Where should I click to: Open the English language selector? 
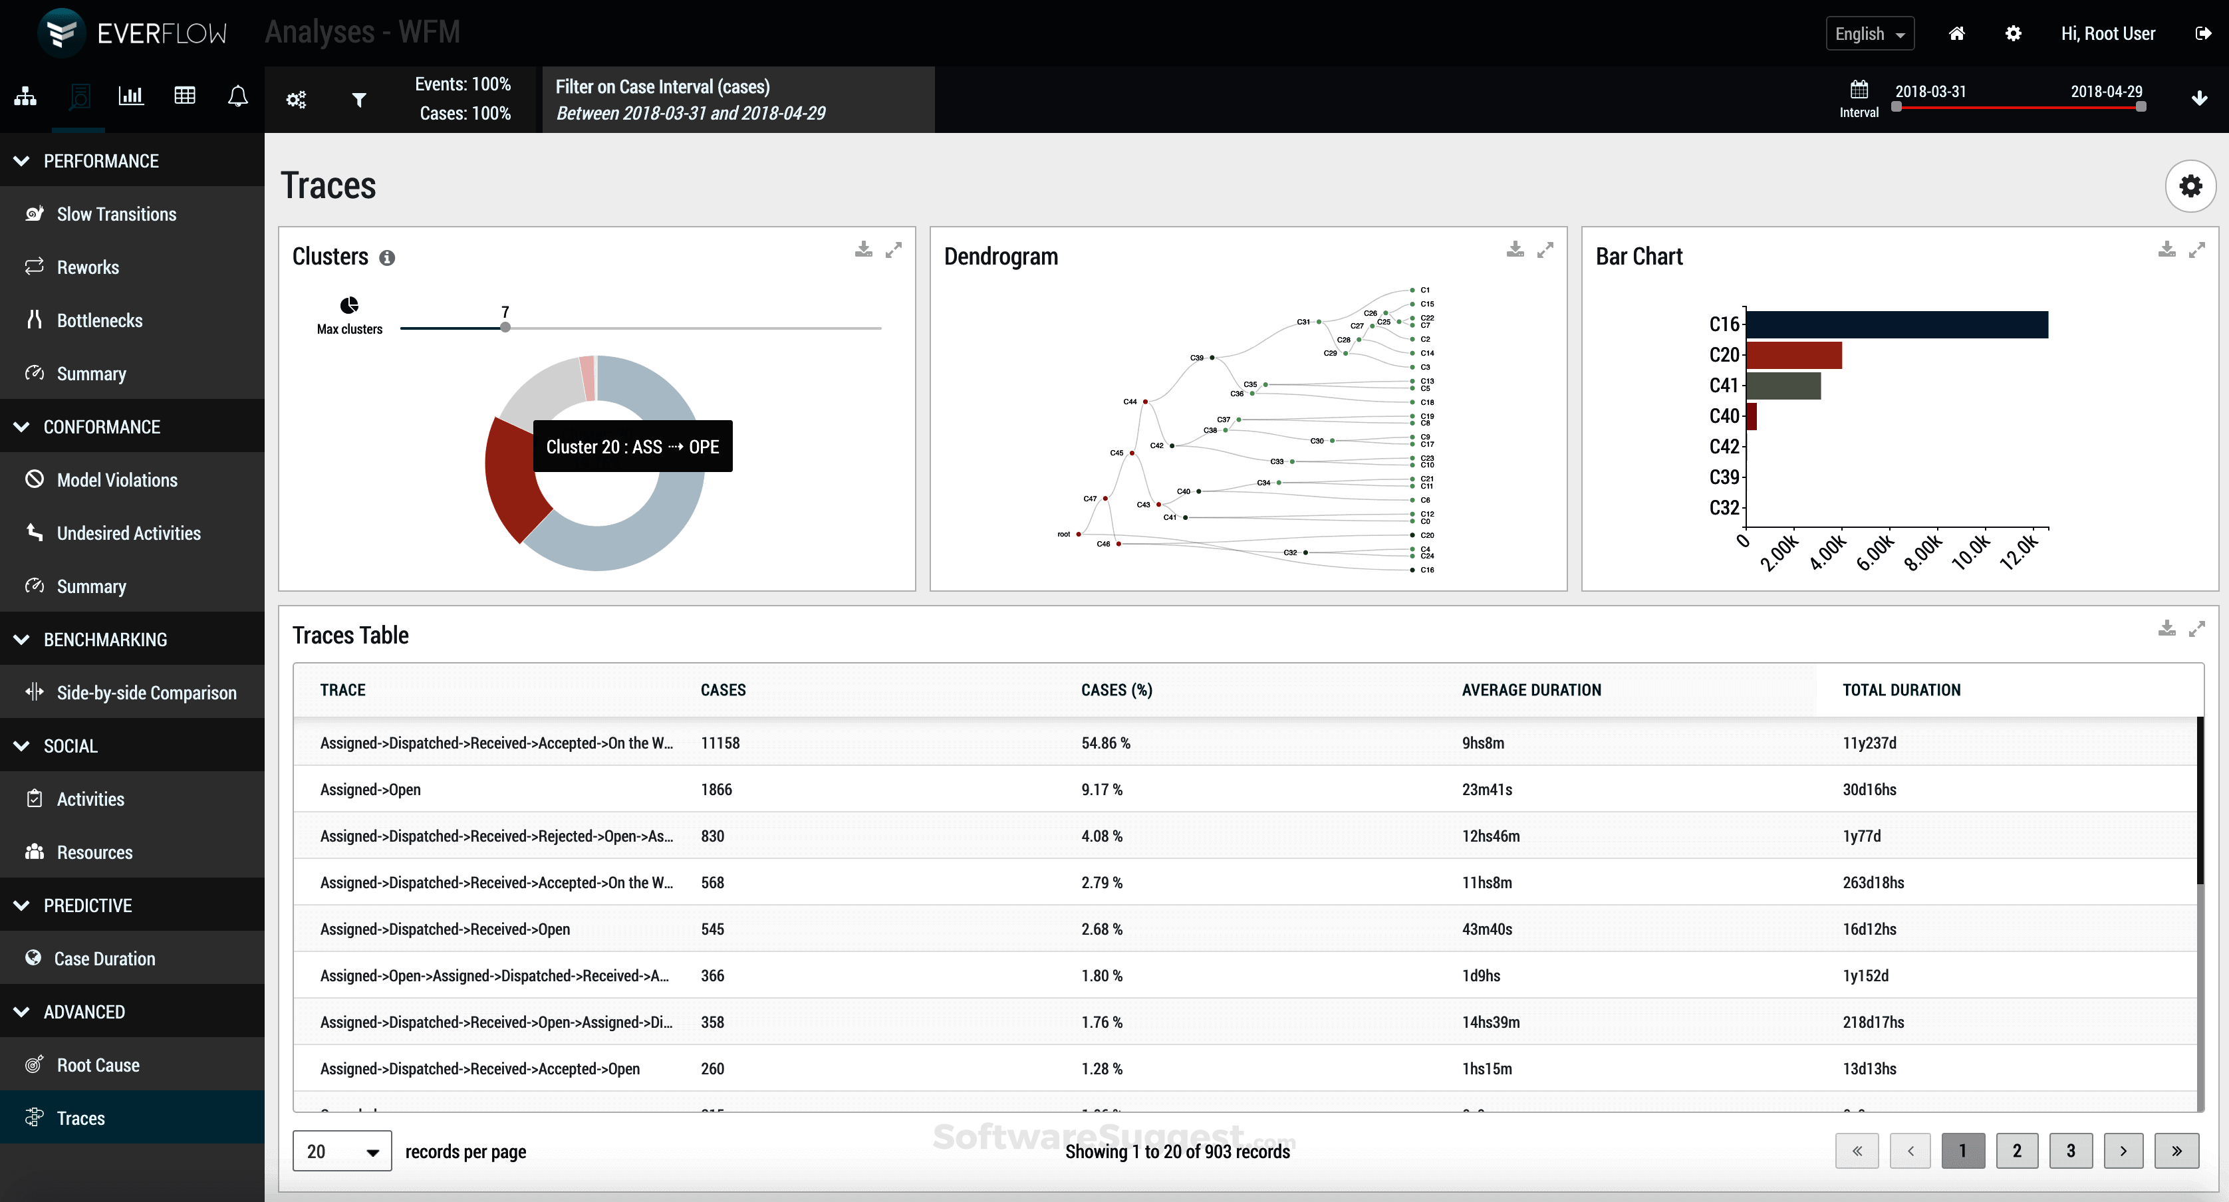click(x=1870, y=33)
